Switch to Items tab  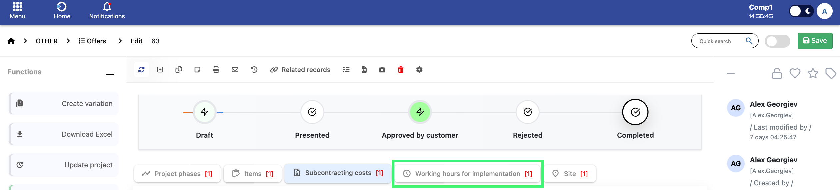tap(253, 174)
